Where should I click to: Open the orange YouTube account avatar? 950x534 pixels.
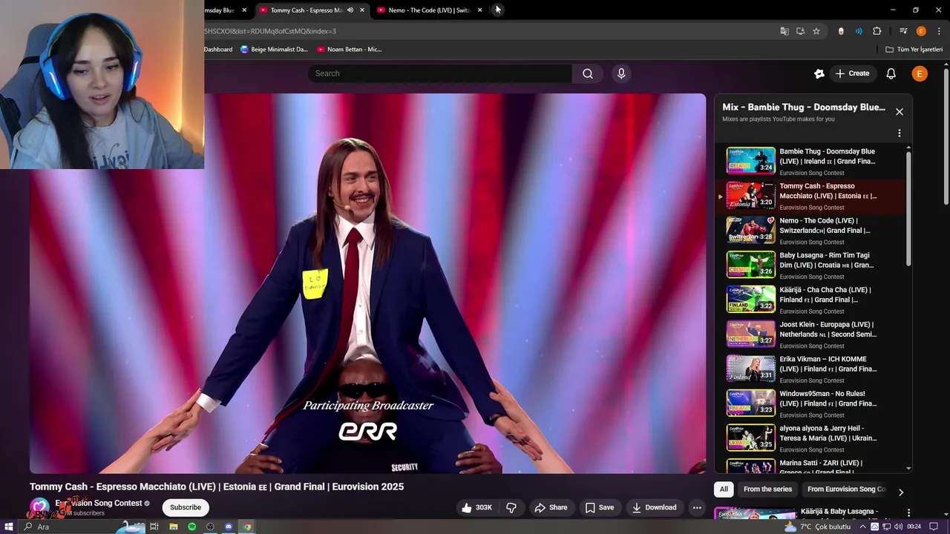(920, 73)
